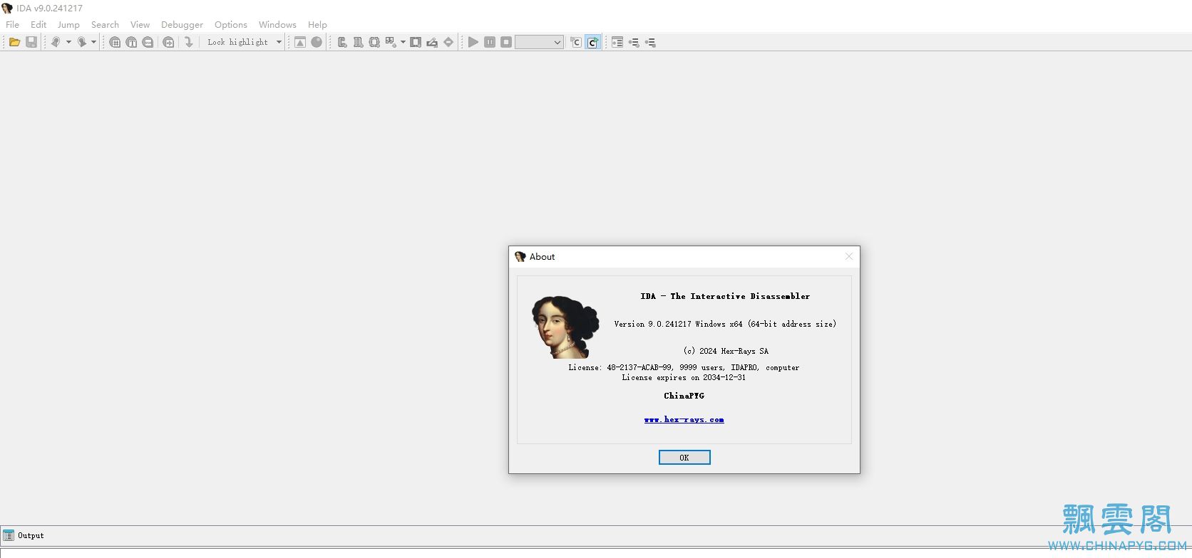Click the third list-view toolbar icon

[x=650, y=42]
